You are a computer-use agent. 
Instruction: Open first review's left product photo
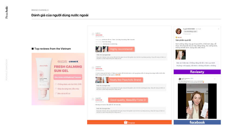(99, 49)
